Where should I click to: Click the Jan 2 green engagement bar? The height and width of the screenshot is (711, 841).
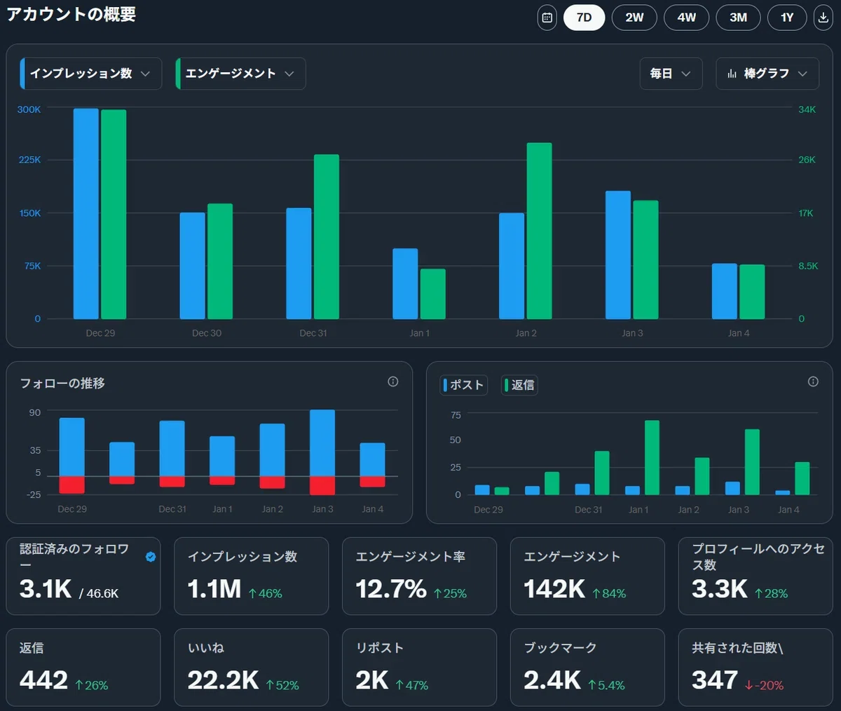(540, 231)
